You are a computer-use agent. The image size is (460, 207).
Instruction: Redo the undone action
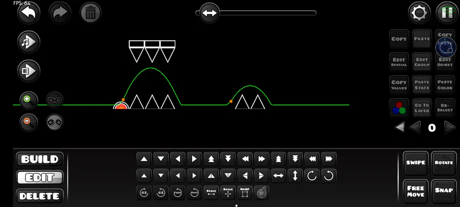60,13
